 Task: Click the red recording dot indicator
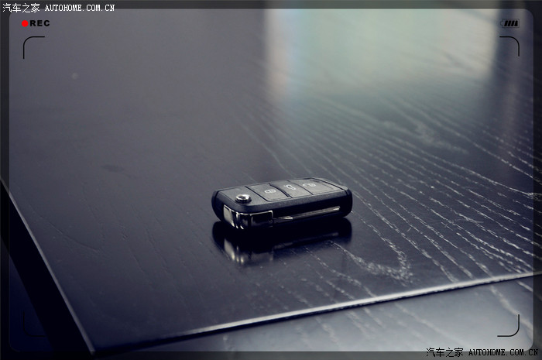tap(25, 23)
